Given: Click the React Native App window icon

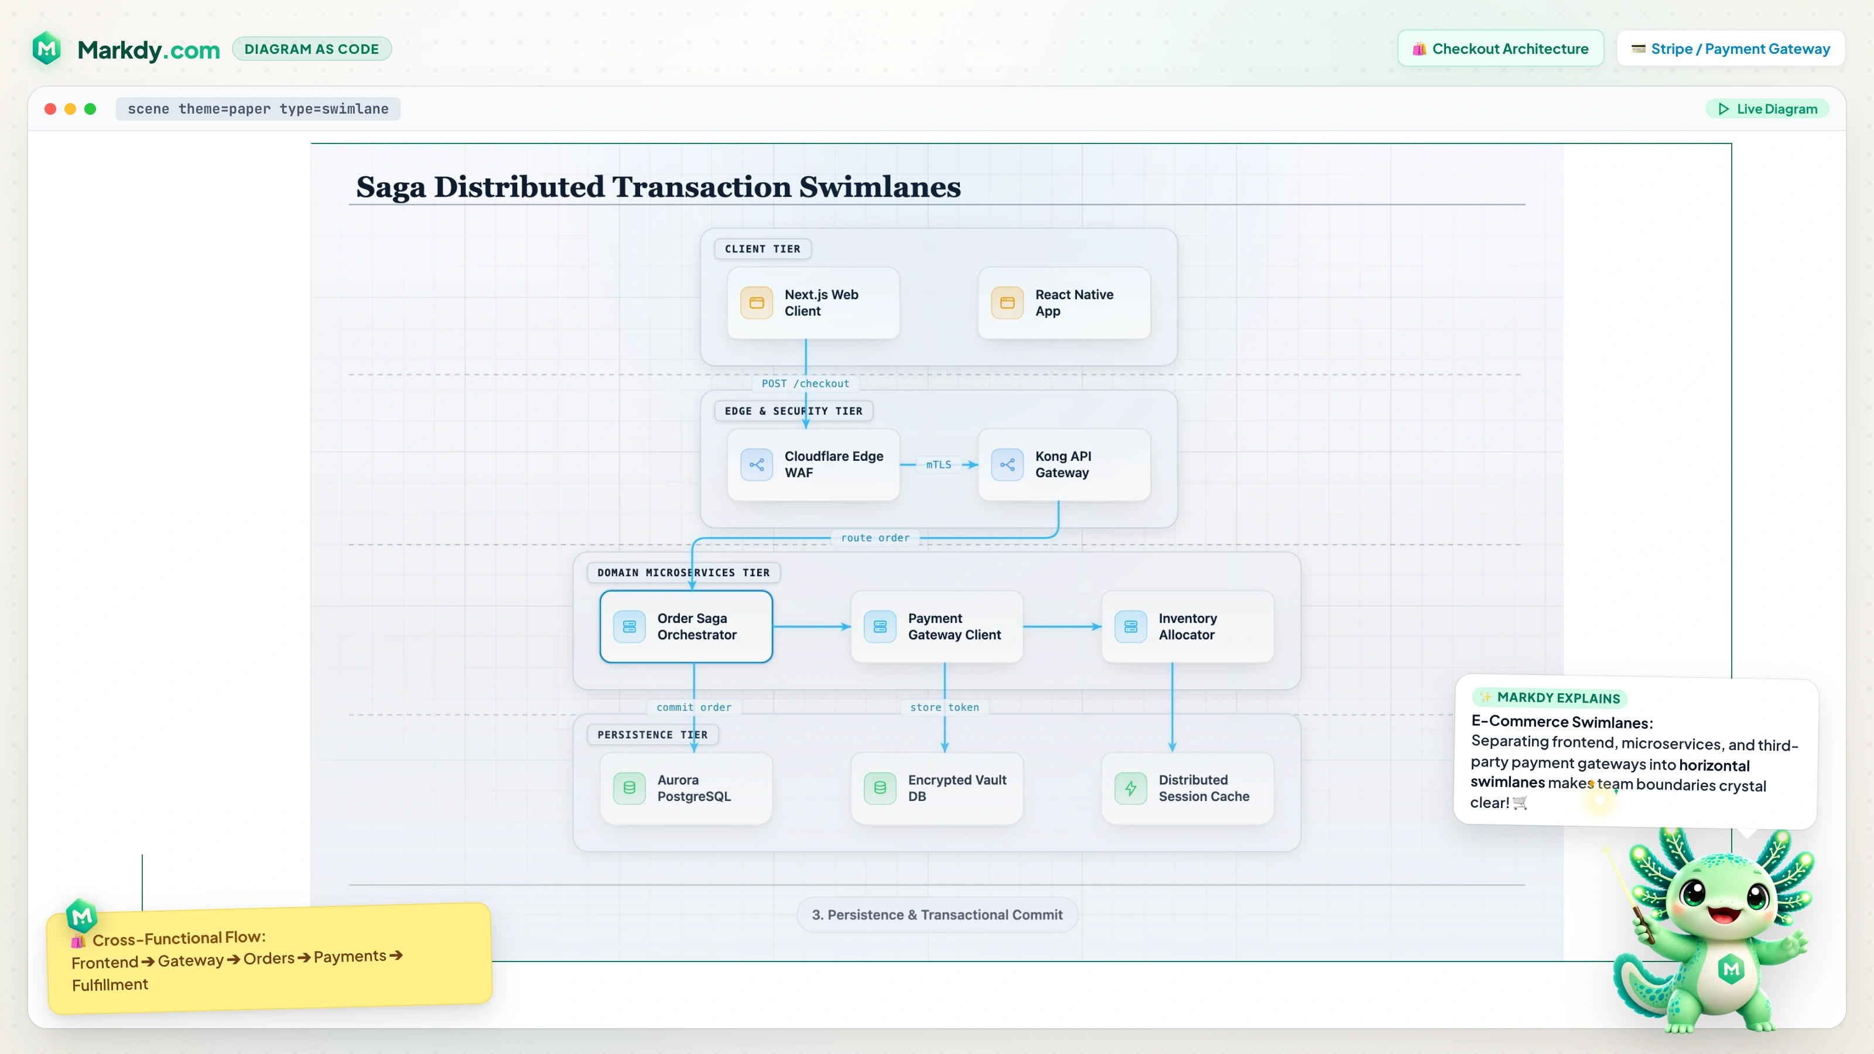Looking at the screenshot, I should click(x=1007, y=303).
